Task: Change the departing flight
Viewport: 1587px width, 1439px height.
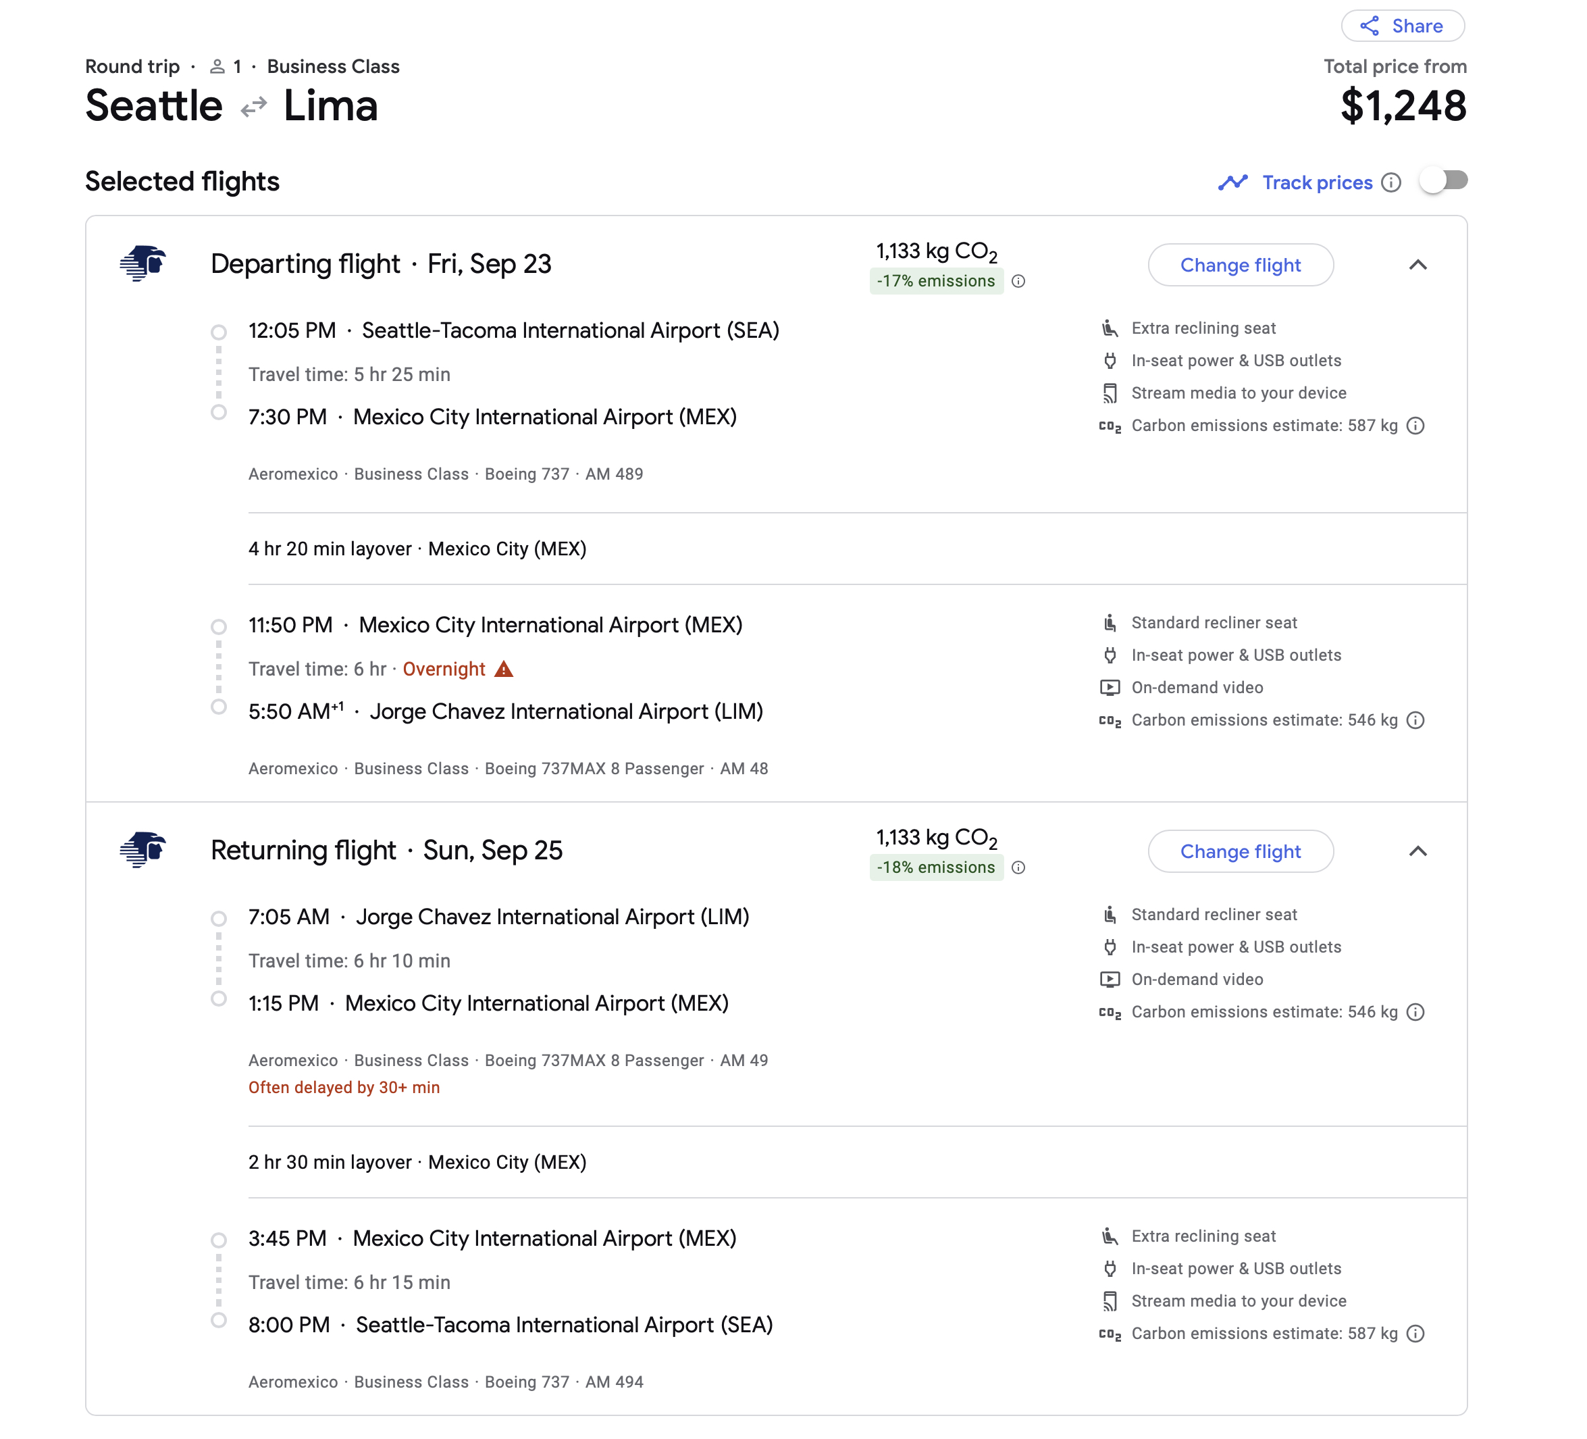Action: coord(1240,266)
